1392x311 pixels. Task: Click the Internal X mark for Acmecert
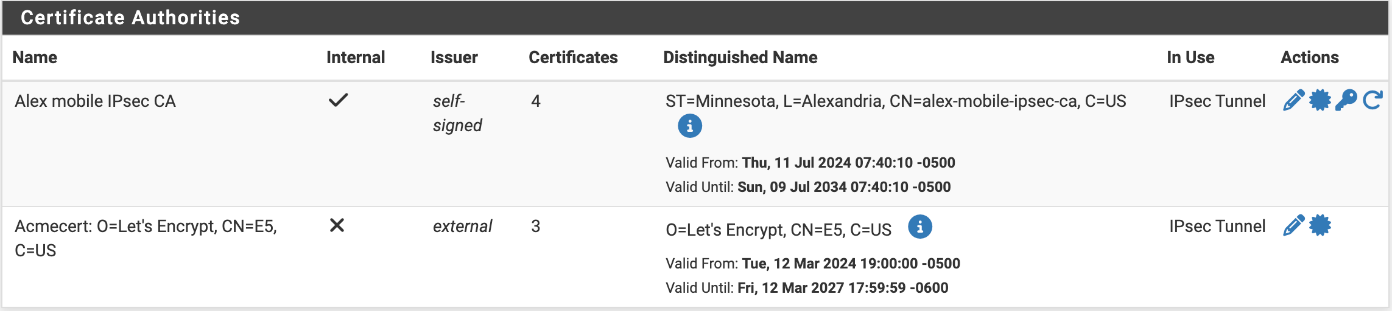[337, 225]
